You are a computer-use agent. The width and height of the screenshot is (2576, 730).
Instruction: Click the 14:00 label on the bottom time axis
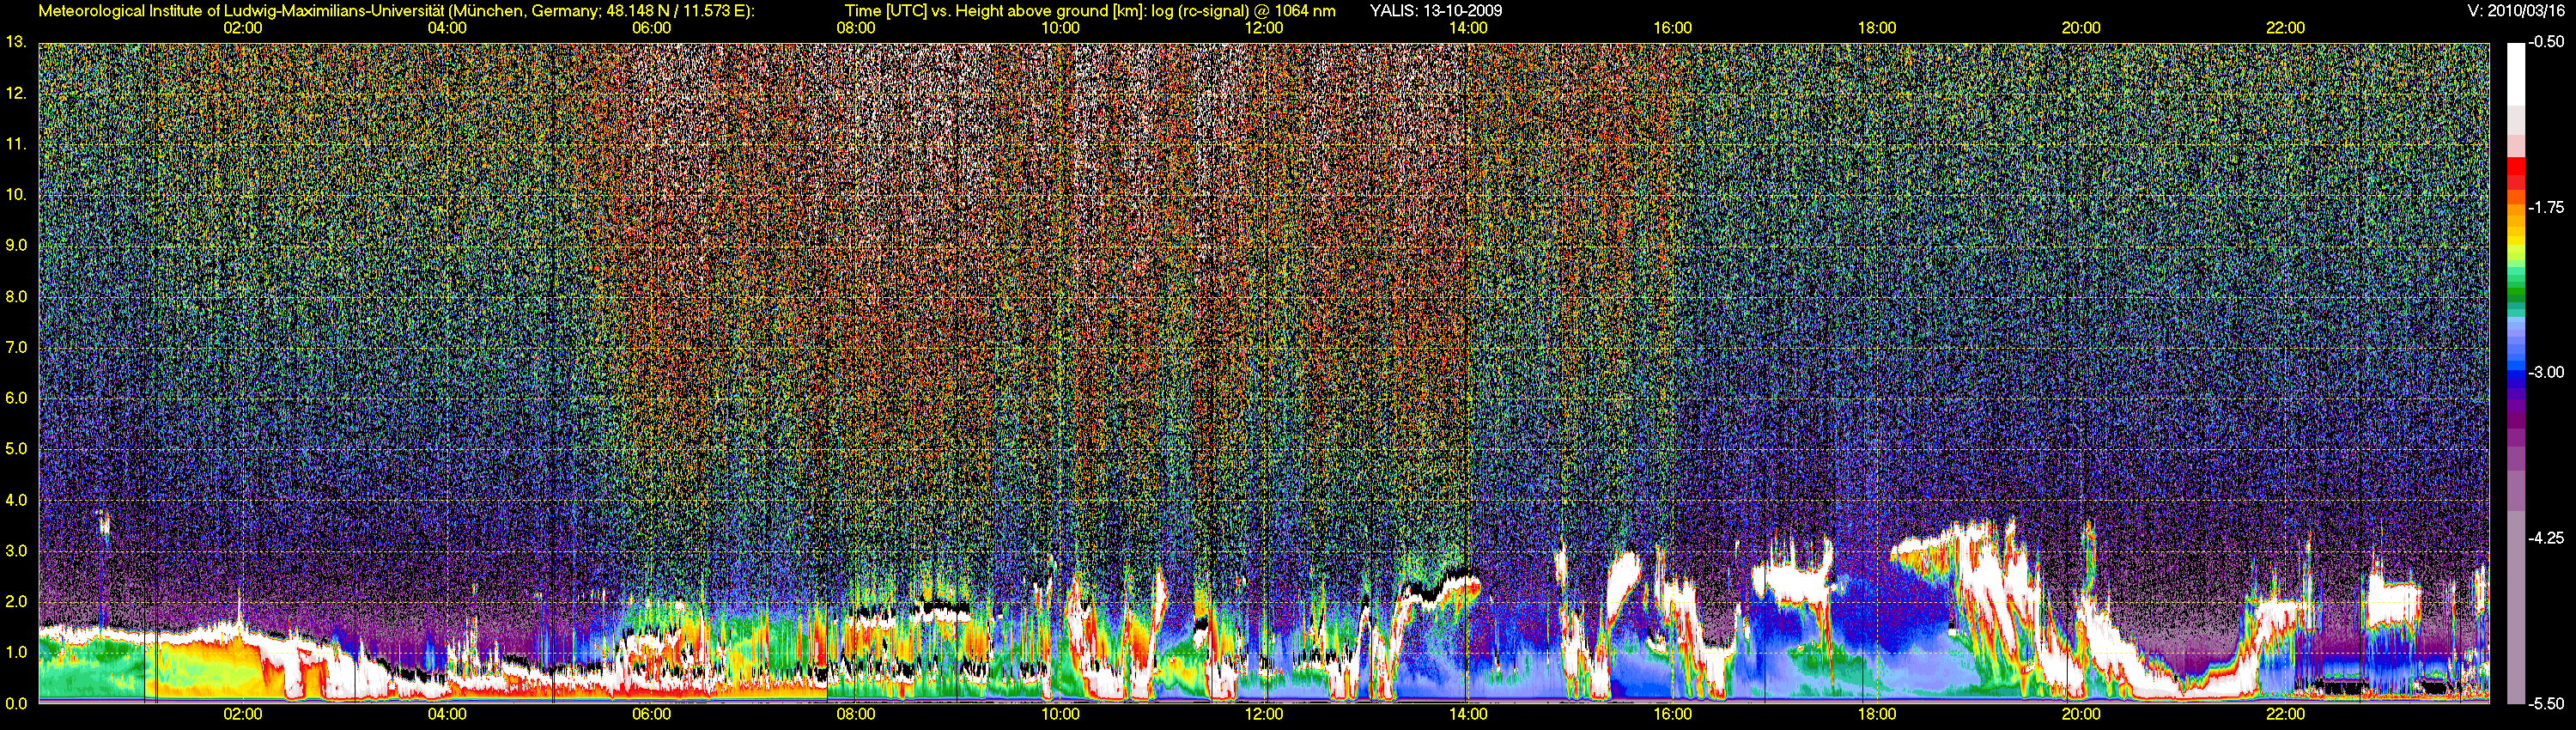(1468, 714)
